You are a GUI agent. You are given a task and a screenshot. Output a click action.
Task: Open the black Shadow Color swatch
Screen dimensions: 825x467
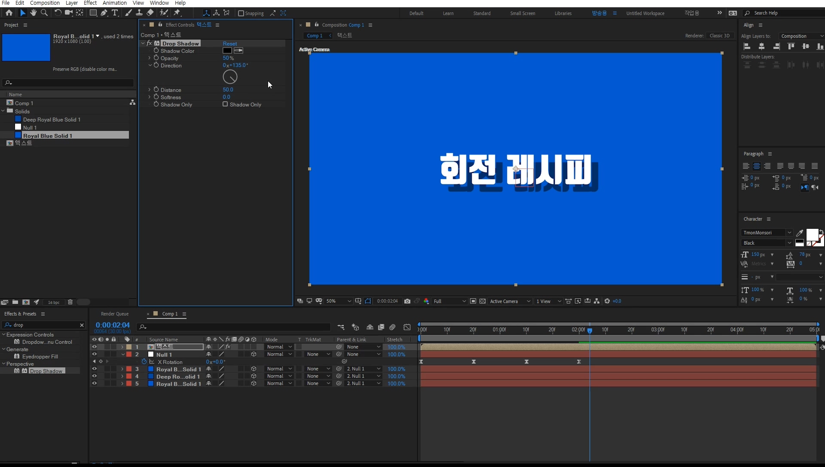pyautogui.click(x=227, y=51)
